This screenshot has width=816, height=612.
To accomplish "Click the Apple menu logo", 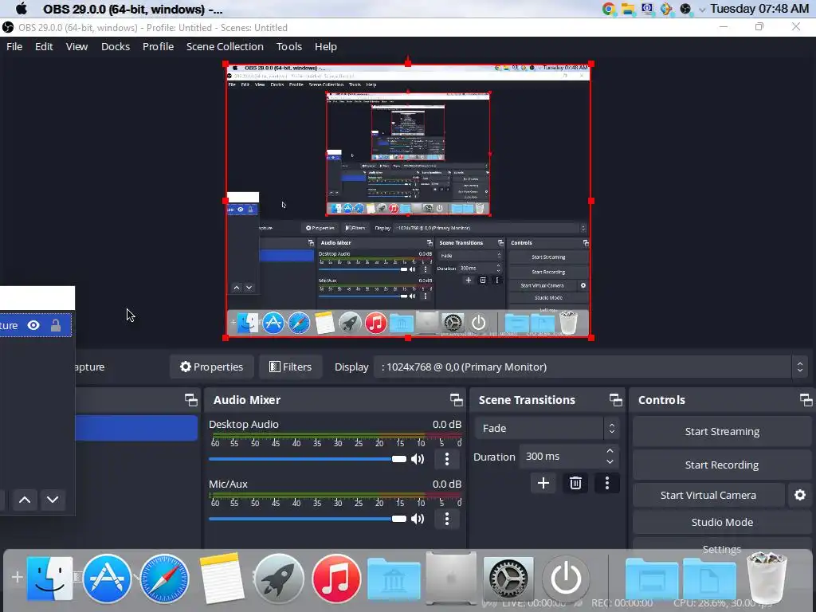I will tap(22, 9).
